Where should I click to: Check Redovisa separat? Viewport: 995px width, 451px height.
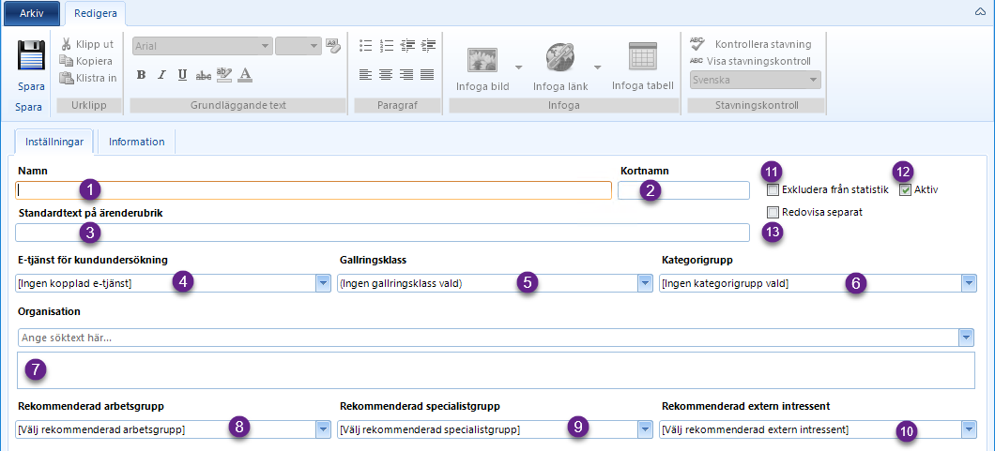pos(773,212)
